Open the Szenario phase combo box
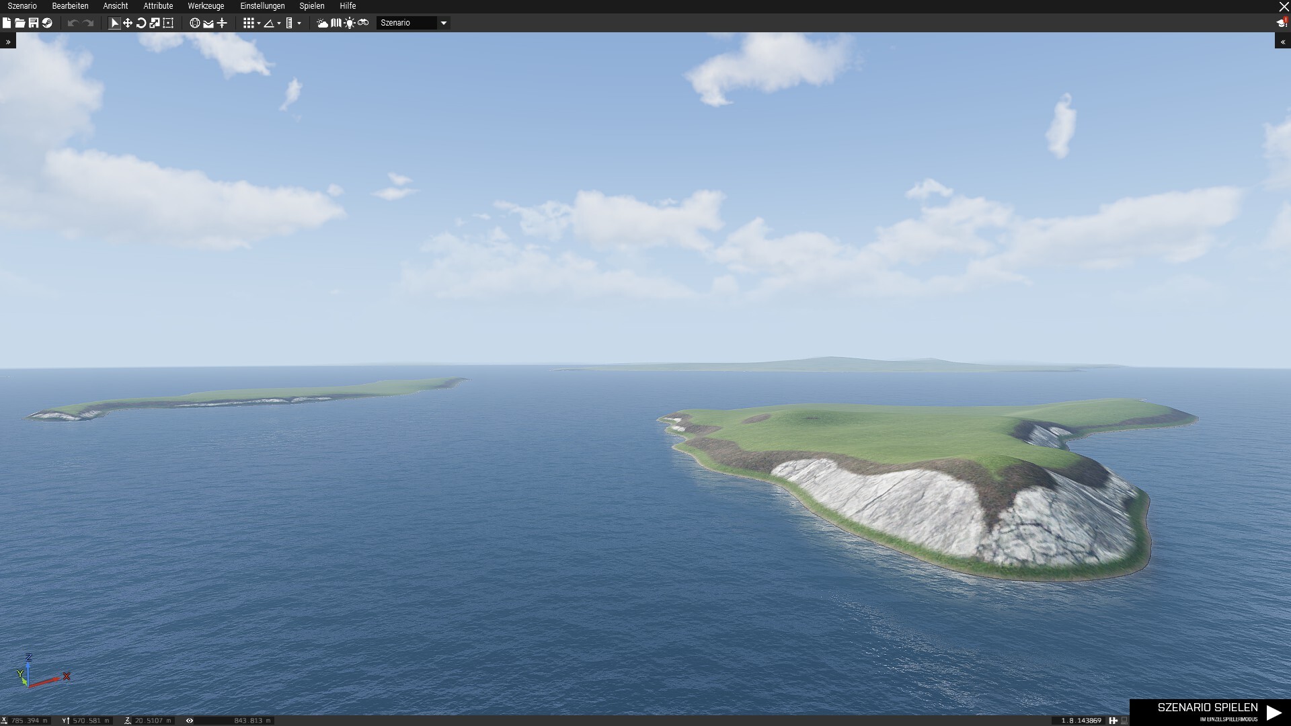 coord(413,23)
